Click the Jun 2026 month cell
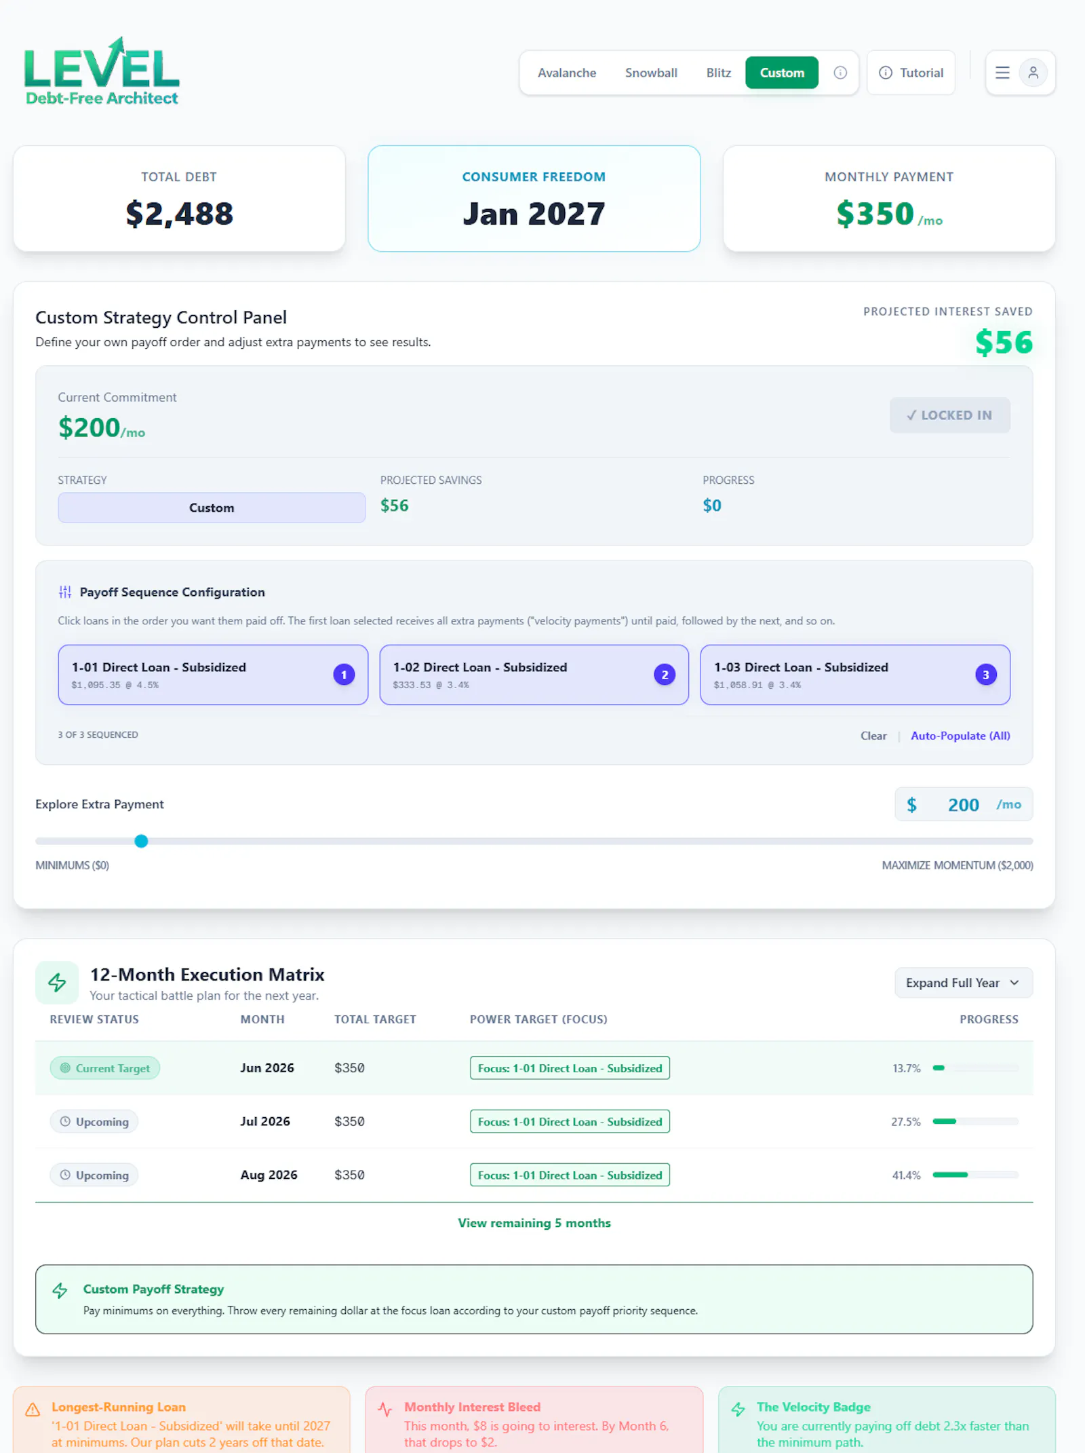The image size is (1085, 1453). tap(267, 1068)
